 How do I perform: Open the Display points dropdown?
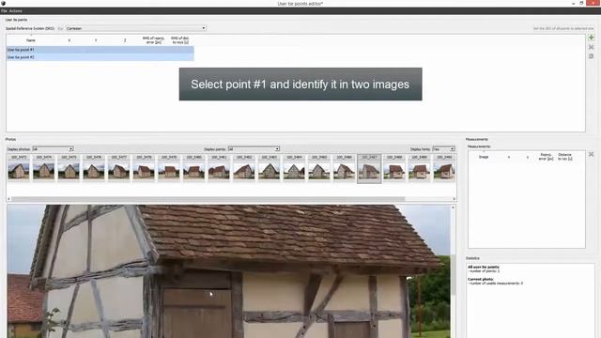pos(254,149)
